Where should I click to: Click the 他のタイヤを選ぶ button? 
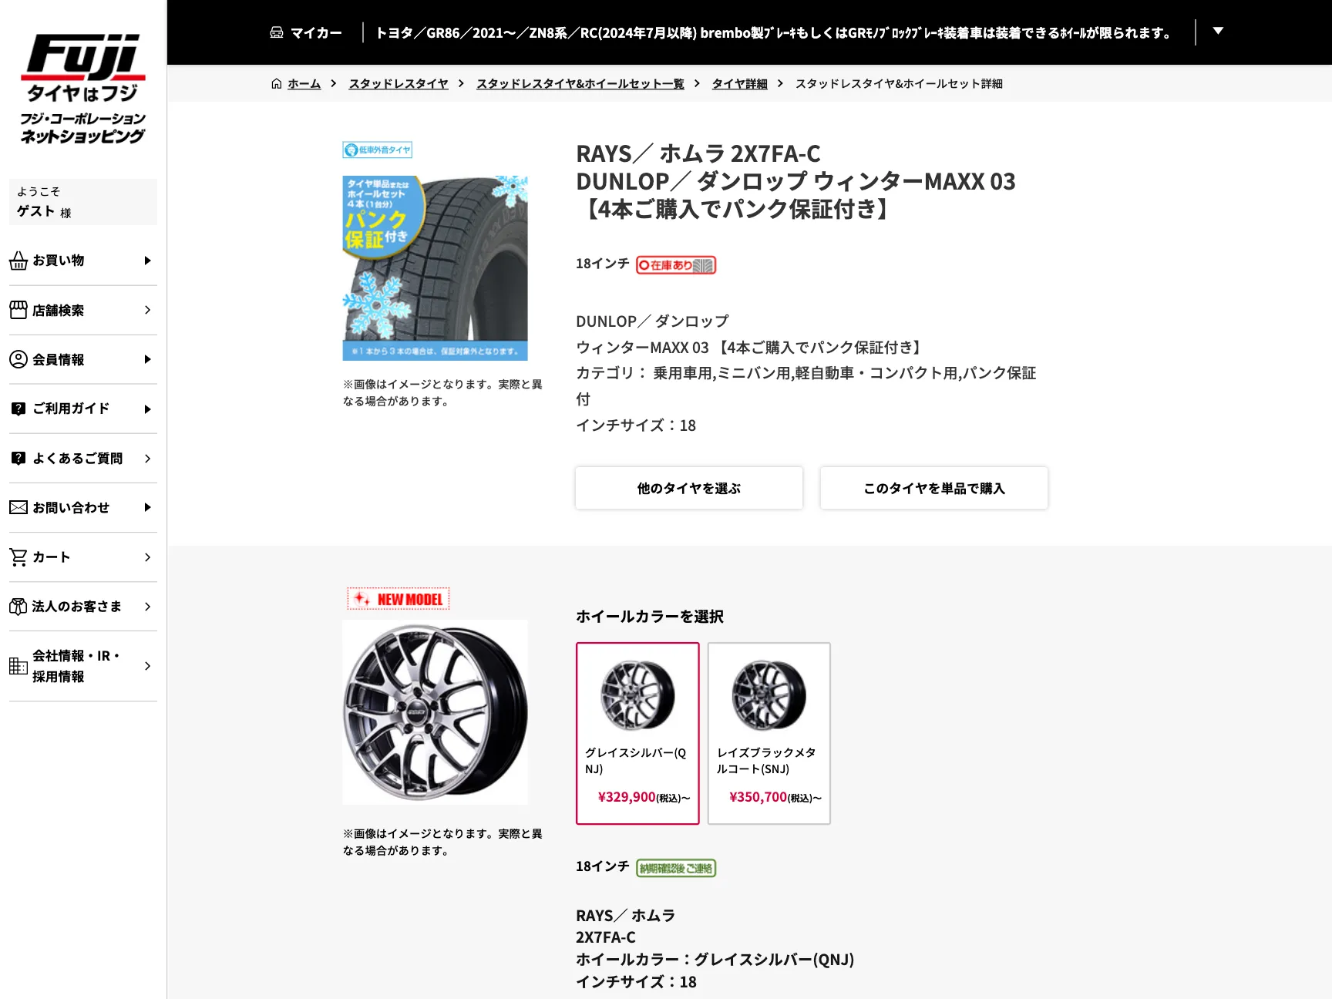(x=689, y=488)
